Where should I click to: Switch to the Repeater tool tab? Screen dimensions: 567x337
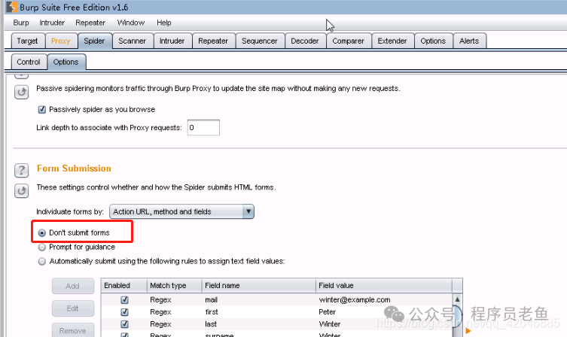pyautogui.click(x=213, y=41)
